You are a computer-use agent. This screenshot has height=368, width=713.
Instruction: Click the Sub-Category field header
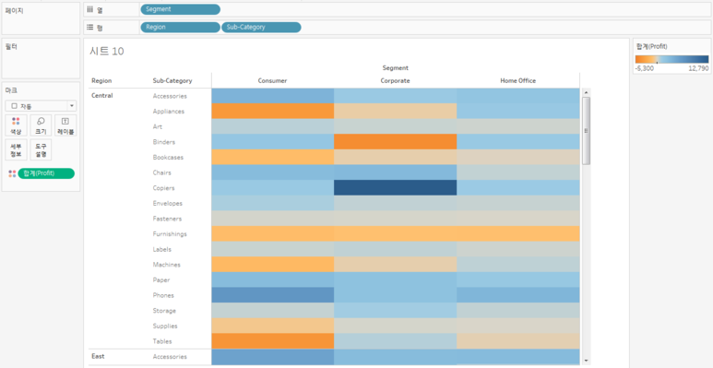pos(172,80)
